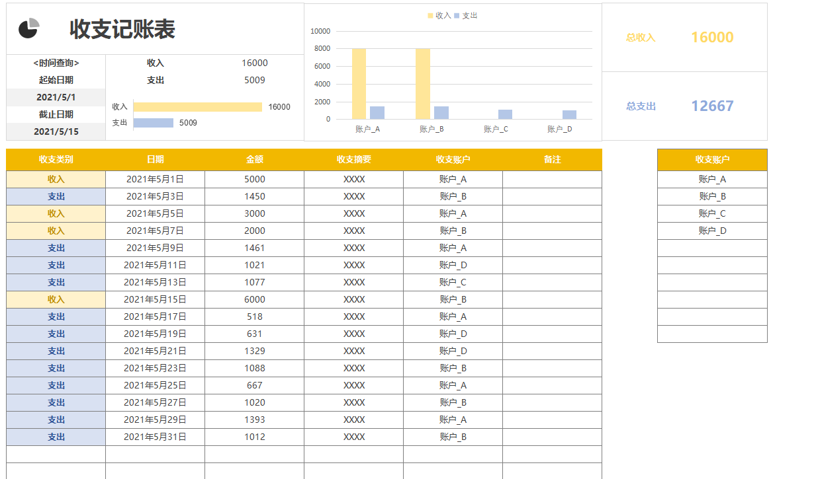This screenshot has height=479, width=818.
Task: Select the end date cell 2021/5/15
Action: pyautogui.click(x=56, y=131)
